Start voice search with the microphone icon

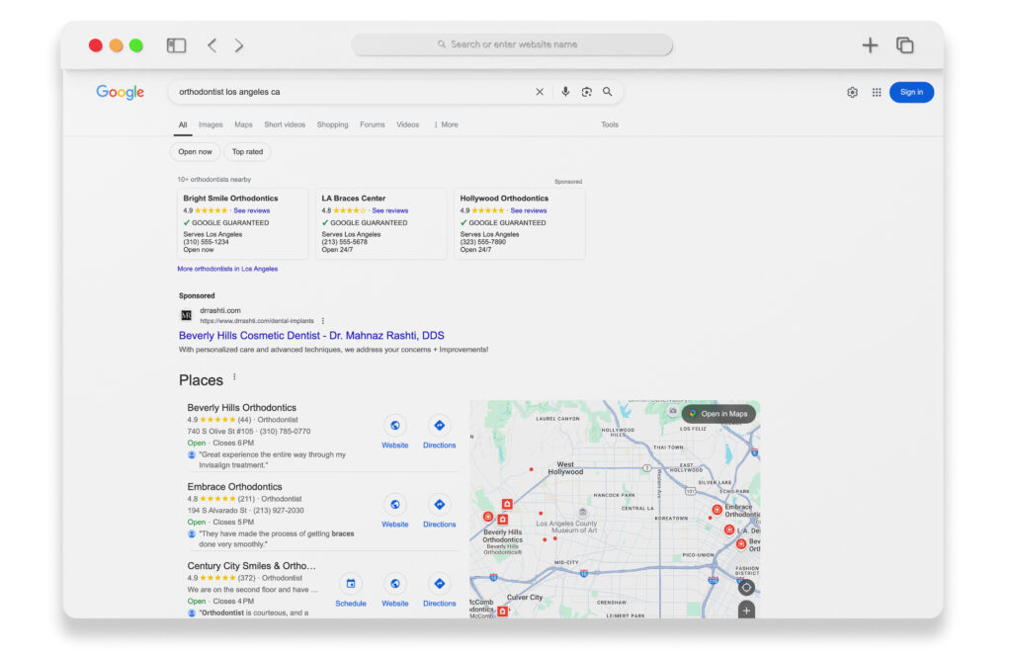(565, 92)
